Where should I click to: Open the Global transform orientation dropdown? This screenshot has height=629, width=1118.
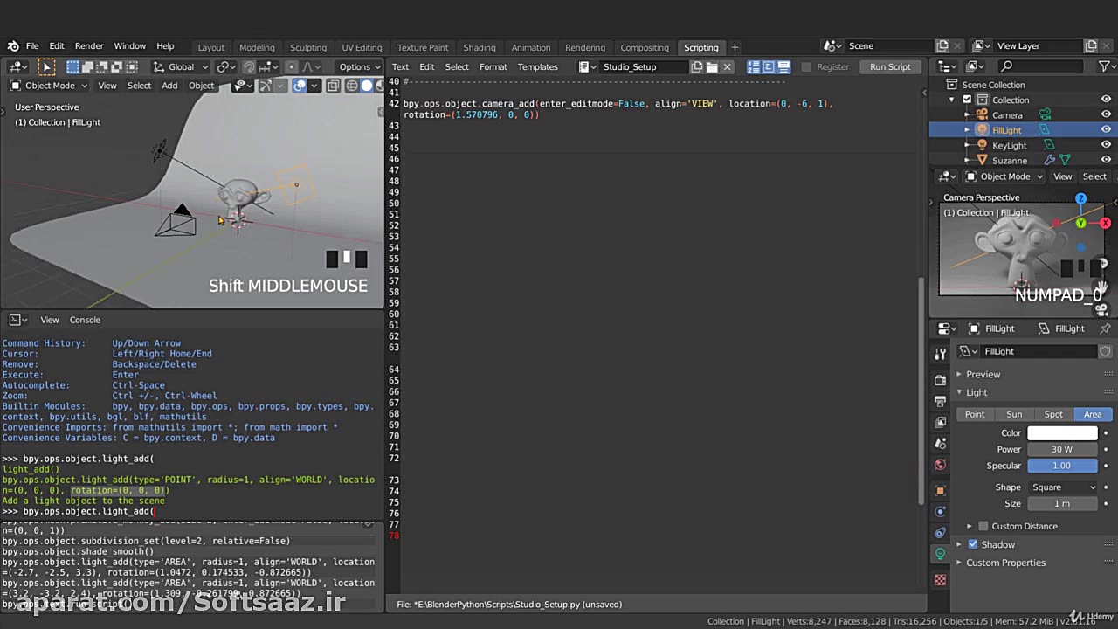[181, 66]
